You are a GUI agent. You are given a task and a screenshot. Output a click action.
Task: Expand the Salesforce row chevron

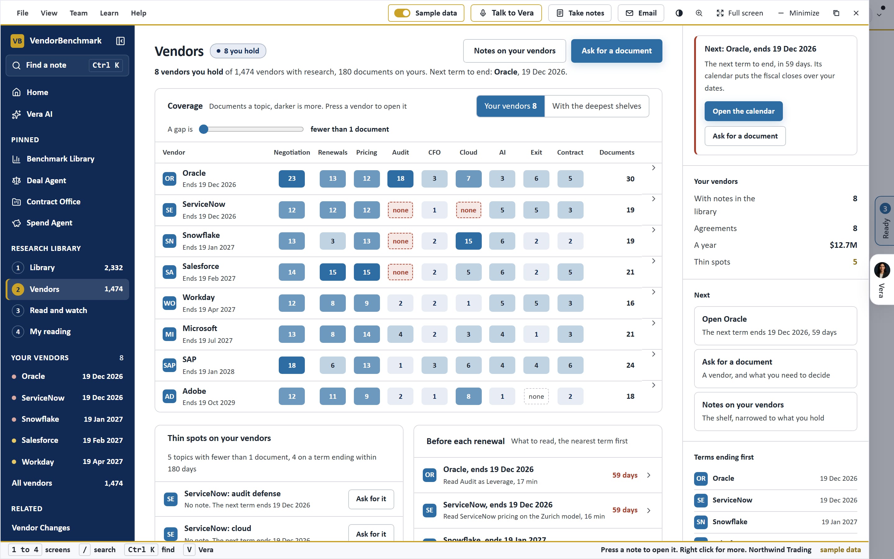653,261
